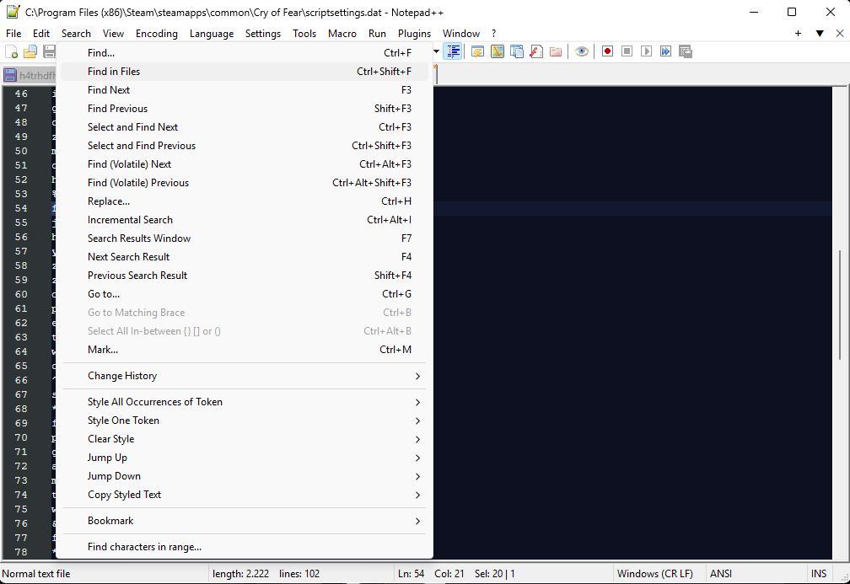850x584 pixels.
Task: Click the editor's vertical scrollbar thumb
Action: tap(840, 304)
